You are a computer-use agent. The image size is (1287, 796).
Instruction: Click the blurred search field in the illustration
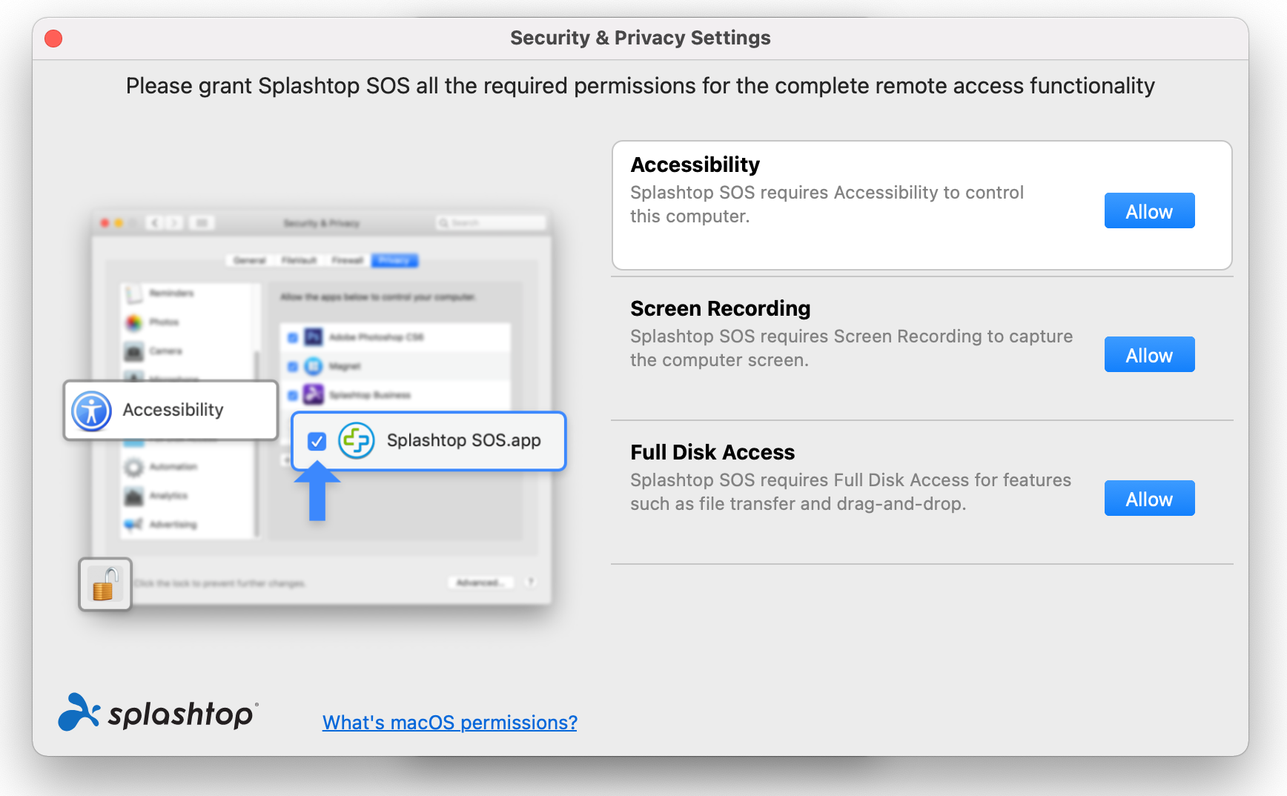(x=491, y=222)
